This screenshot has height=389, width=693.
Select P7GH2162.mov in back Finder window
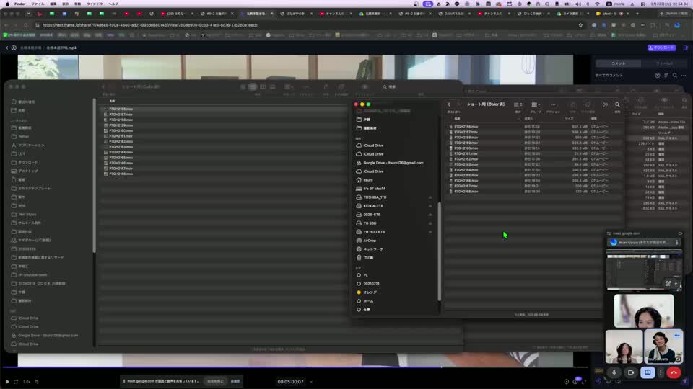tap(121, 141)
